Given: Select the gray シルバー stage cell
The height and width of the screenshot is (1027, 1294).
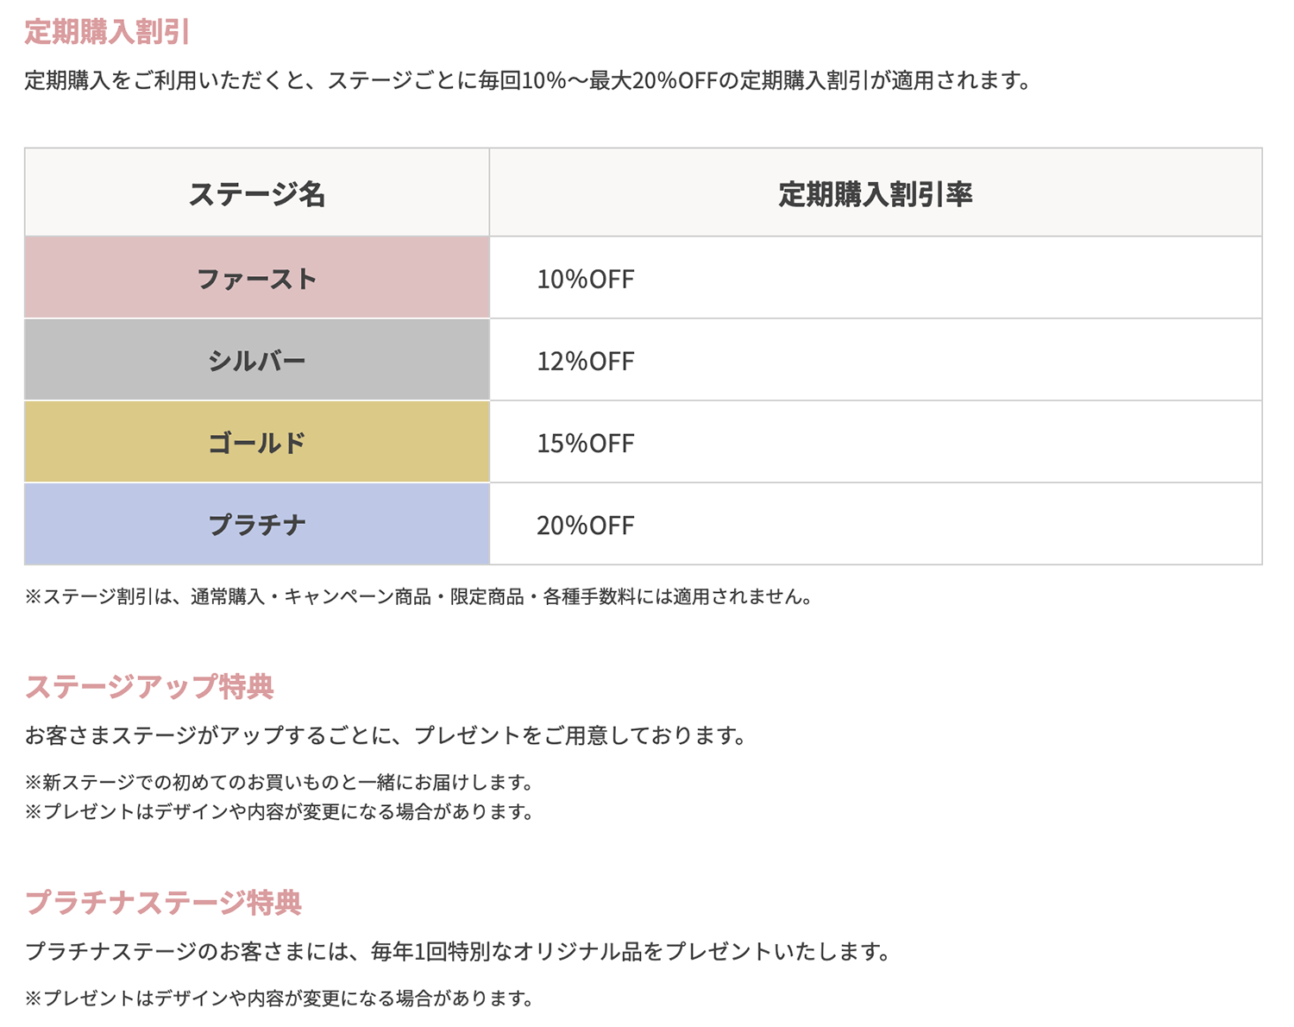Looking at the screenshot, I should 257,360.
